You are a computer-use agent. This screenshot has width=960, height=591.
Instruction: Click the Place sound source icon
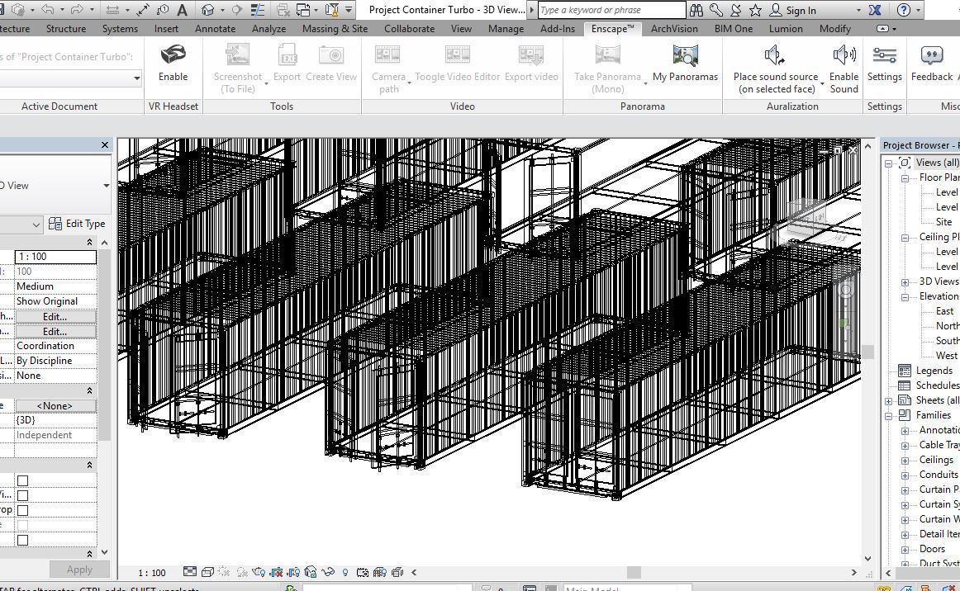point(774,56)
